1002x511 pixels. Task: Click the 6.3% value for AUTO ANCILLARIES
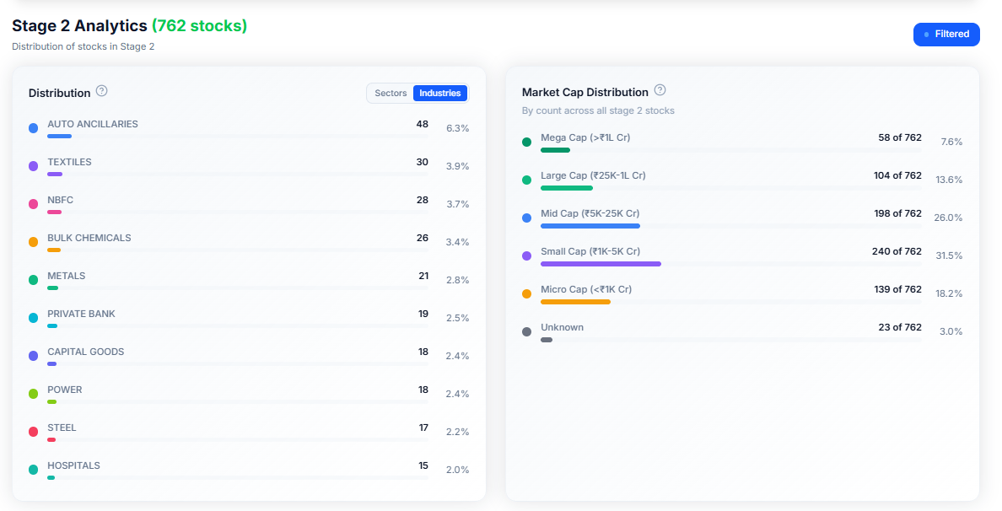(457, 128)
